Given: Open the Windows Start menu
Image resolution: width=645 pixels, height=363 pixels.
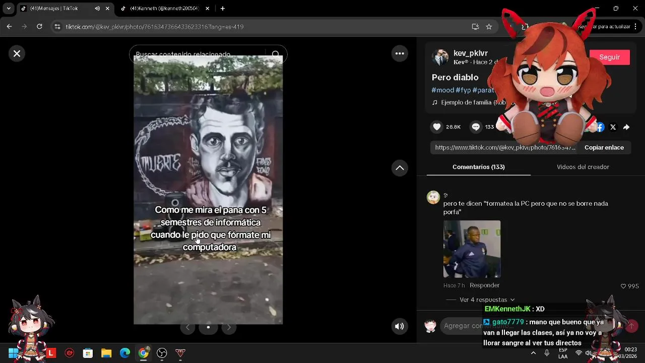Looking at the screenshot, I should (13, 353).
